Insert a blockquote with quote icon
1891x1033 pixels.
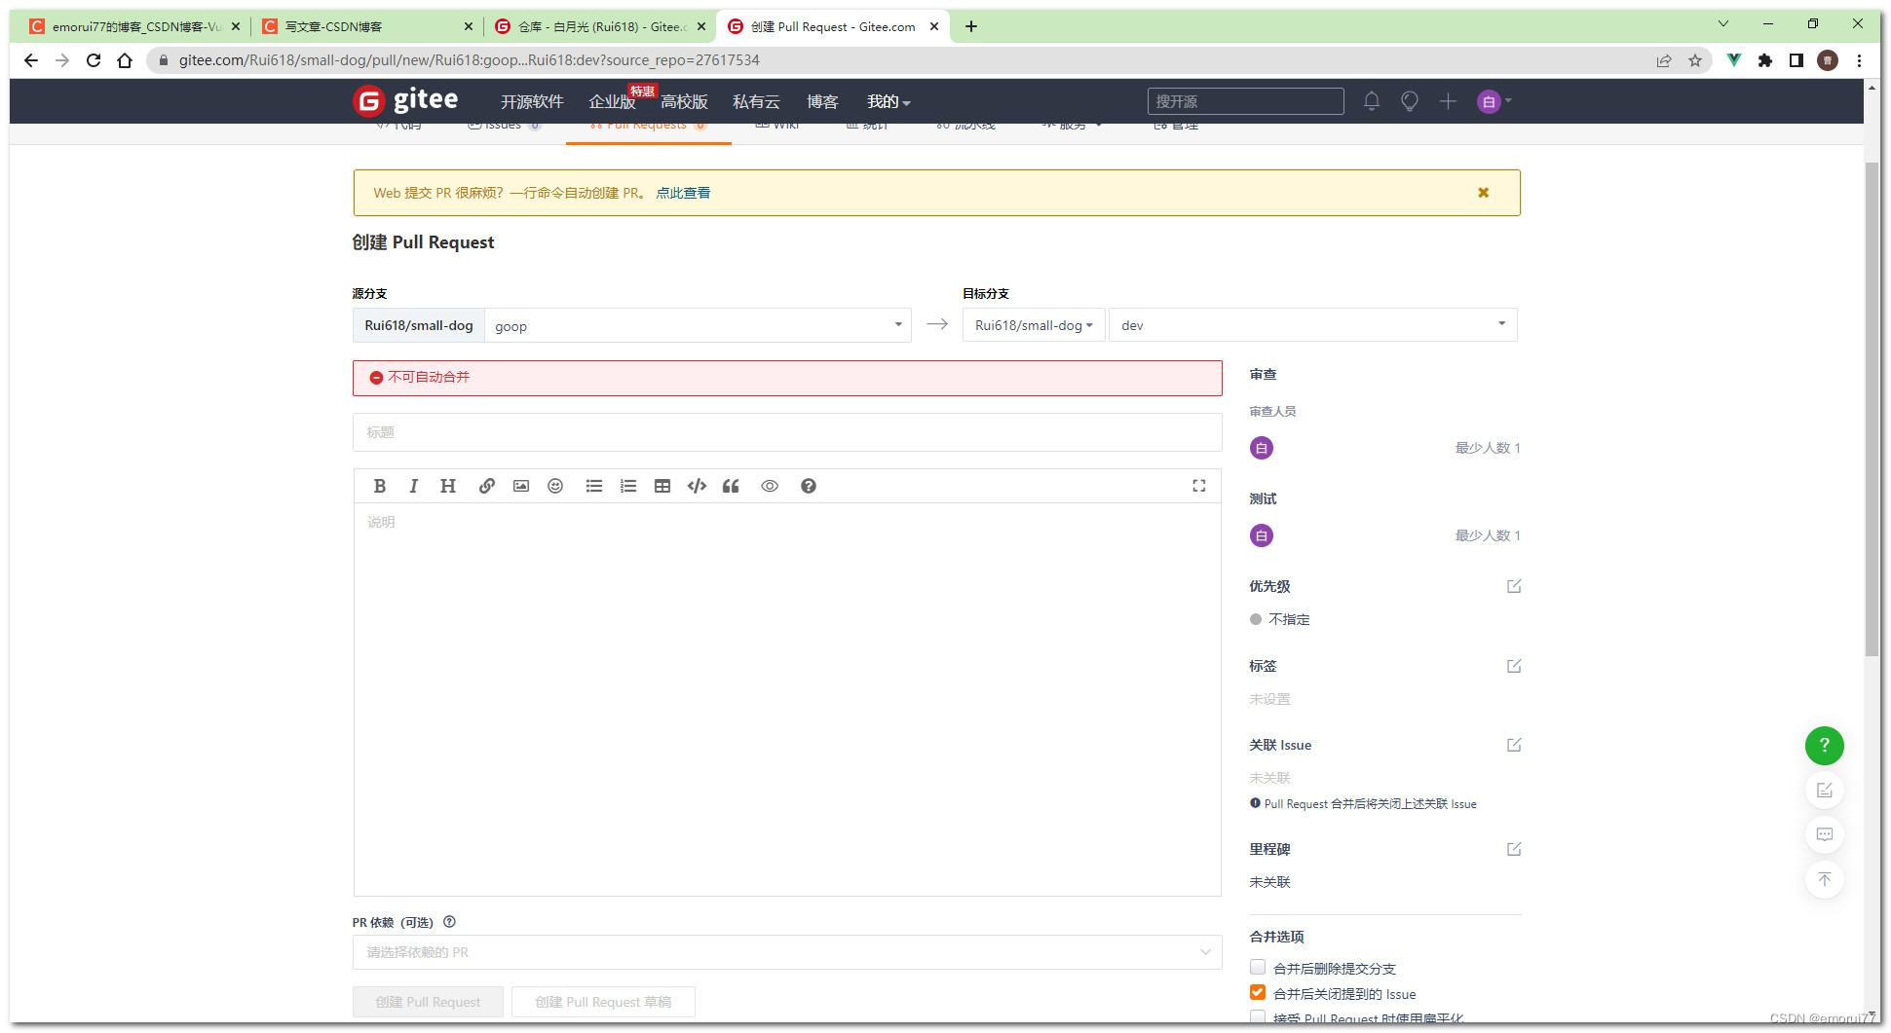click(x=731, y=486)
